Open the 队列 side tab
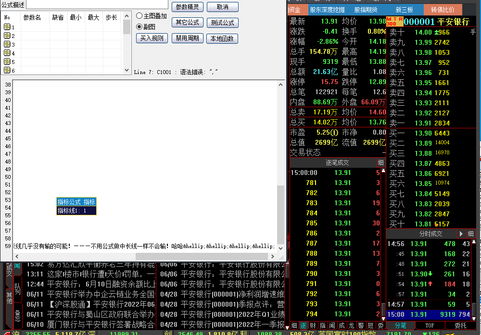 pos(17,289)
